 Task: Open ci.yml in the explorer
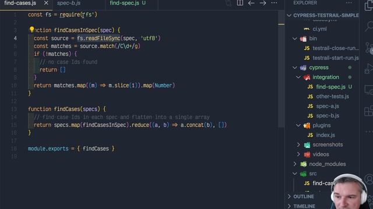point(319,29)
